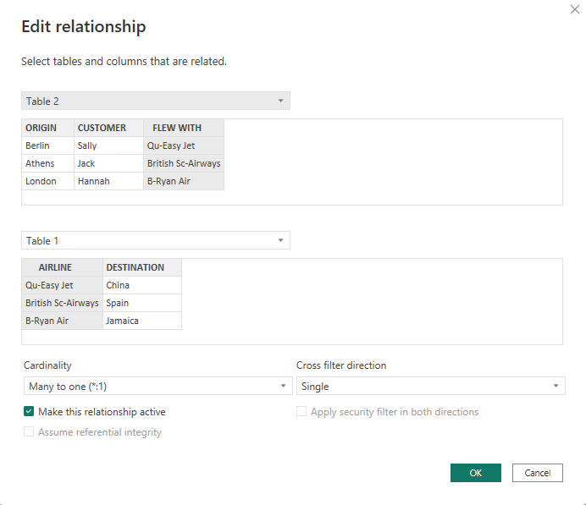The image size is (586, 505).
Task: Click the OK button
Action: tap(475, 473)
